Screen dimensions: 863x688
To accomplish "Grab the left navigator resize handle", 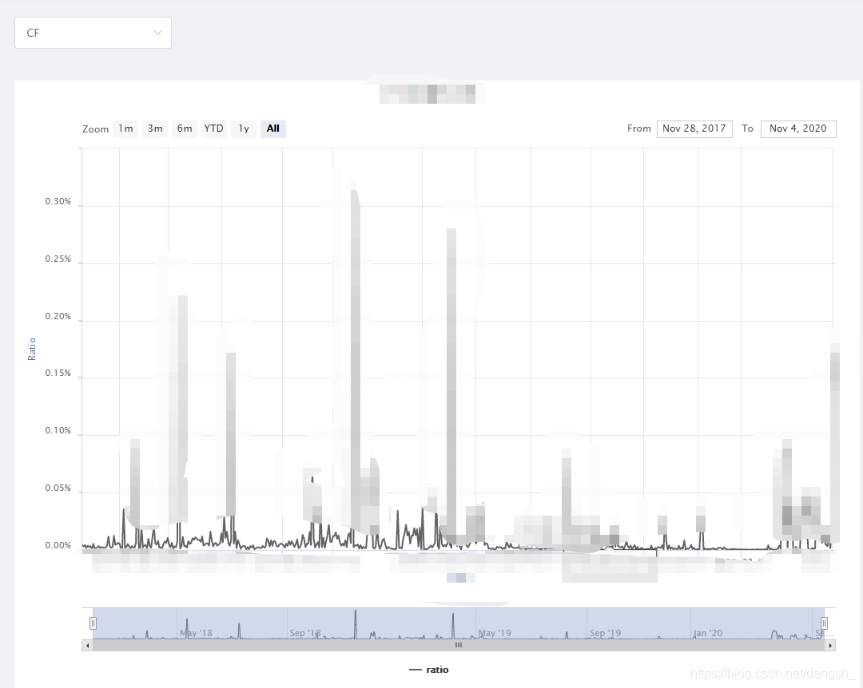I will click(x=93, y=623).
